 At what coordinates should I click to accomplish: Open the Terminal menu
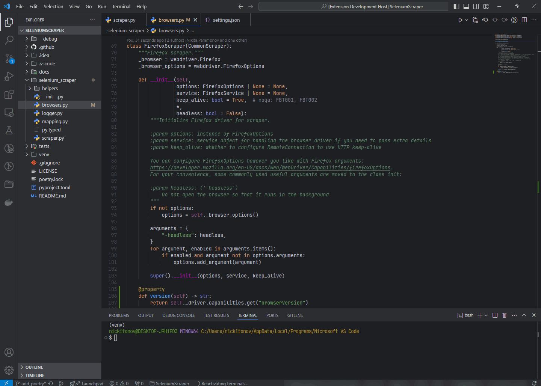121,6
